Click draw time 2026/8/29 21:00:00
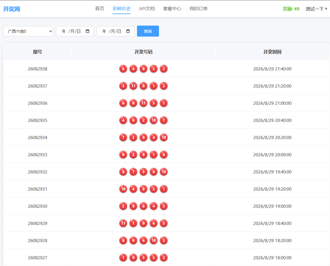330x266 pixels. (x=272, y=103)
